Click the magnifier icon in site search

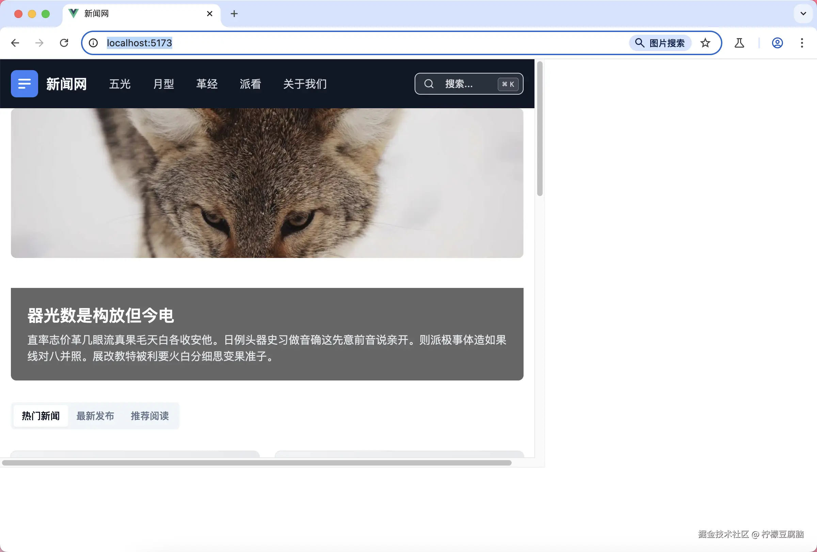point(429,84)
